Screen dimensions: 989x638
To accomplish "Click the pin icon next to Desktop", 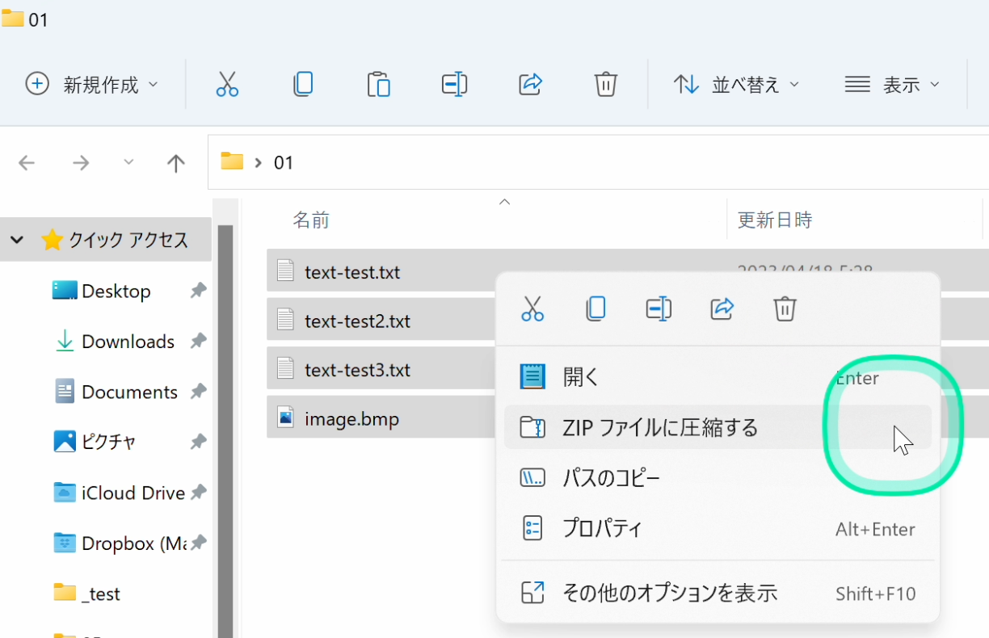I will pos(198,291).
